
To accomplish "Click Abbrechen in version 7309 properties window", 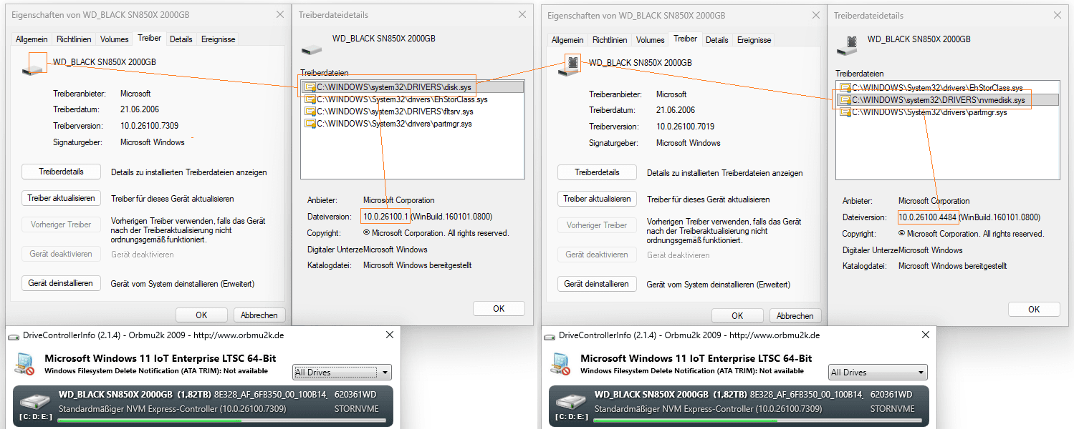I will coord(259,315).
